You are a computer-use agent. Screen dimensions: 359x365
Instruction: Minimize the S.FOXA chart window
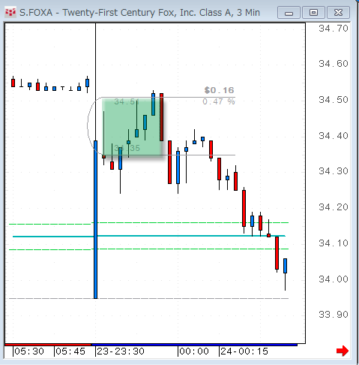(289, 13)
